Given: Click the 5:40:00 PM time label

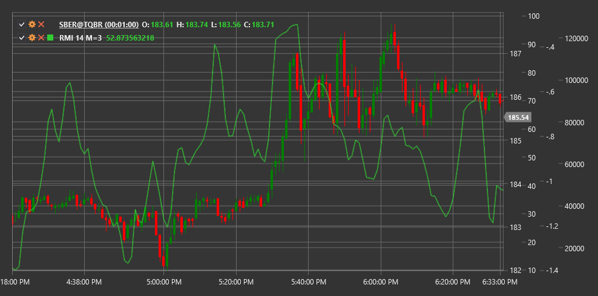Looking at the screenshot, I should (x=308, y=283).
